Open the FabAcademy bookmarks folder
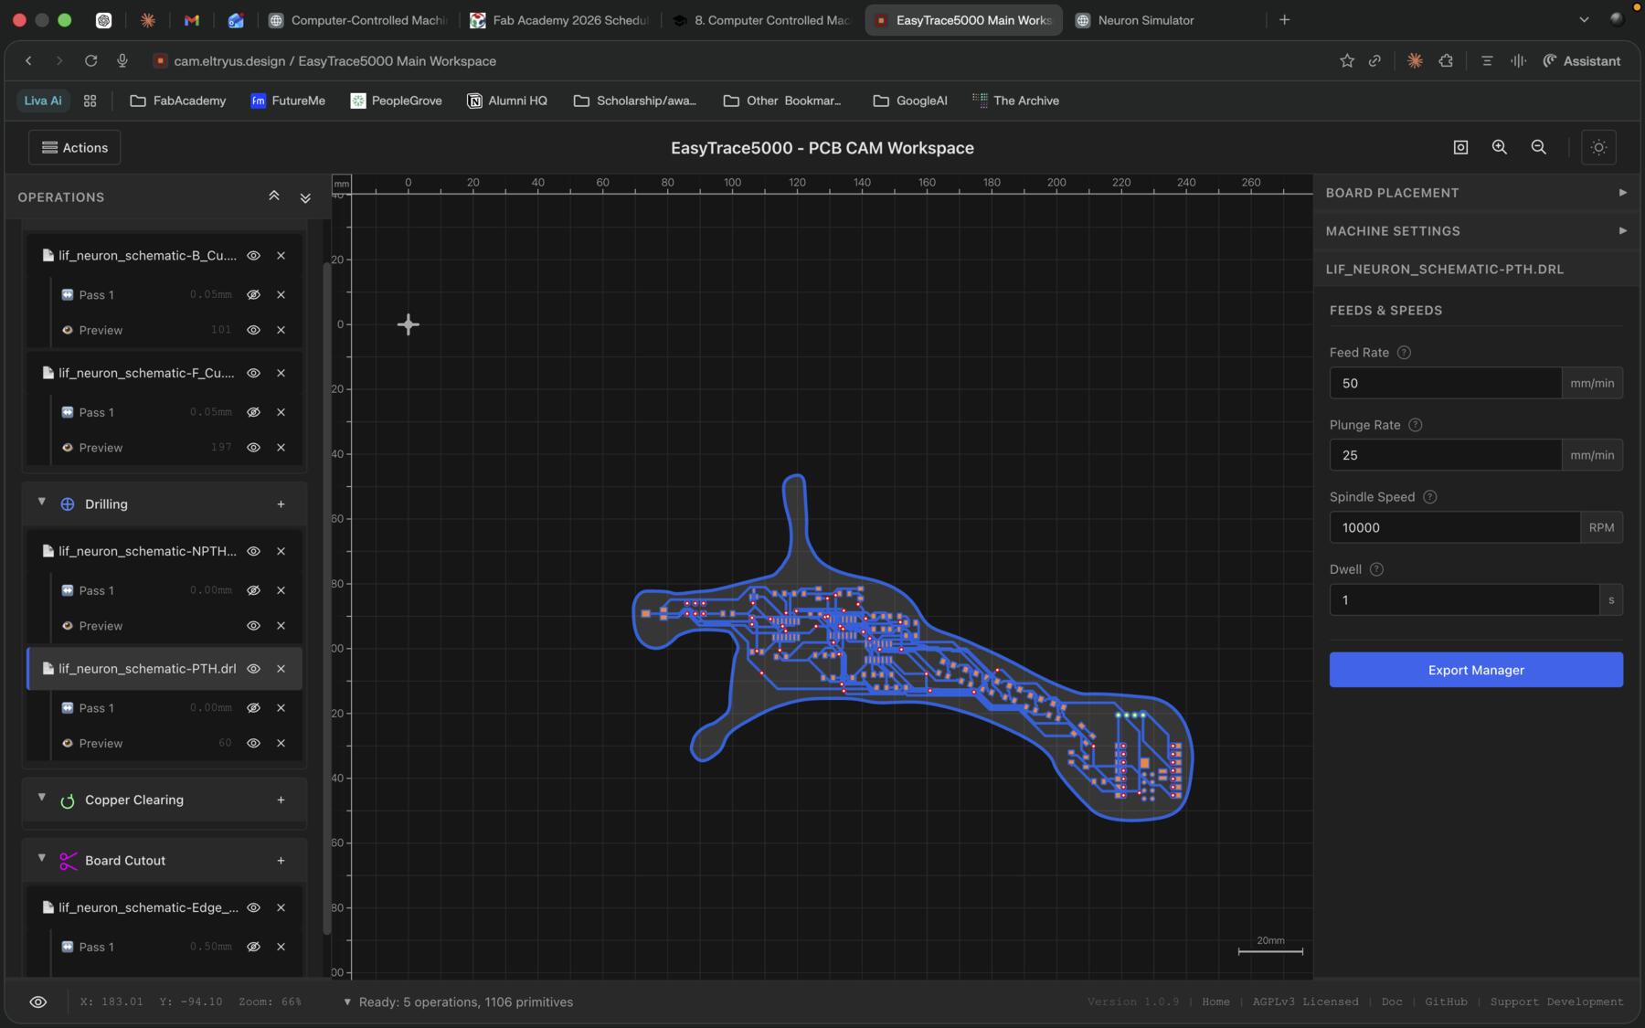Screen dimensions: 1645x1028 (177, 101)
